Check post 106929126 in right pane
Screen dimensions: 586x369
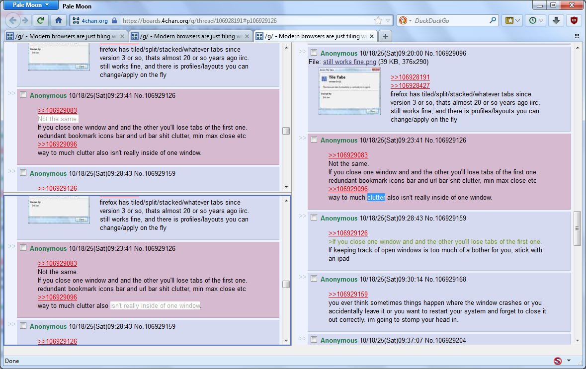[x=314, y=140]
